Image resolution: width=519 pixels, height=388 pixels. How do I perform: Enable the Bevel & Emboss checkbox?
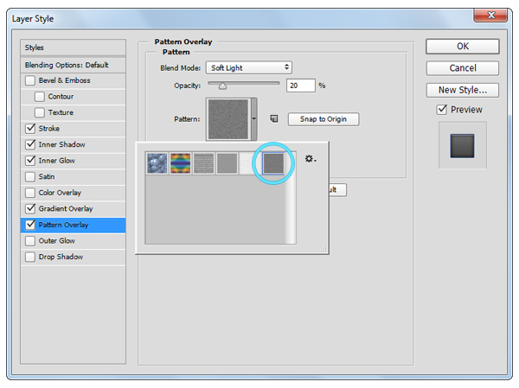pyautogui.click(x=31, y=80)
